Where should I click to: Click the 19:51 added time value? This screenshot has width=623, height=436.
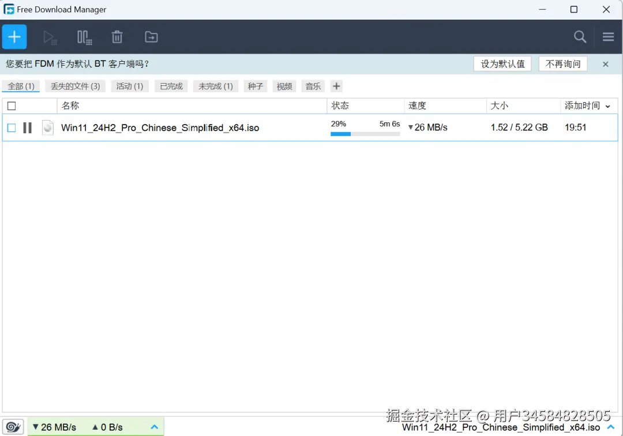575,127
